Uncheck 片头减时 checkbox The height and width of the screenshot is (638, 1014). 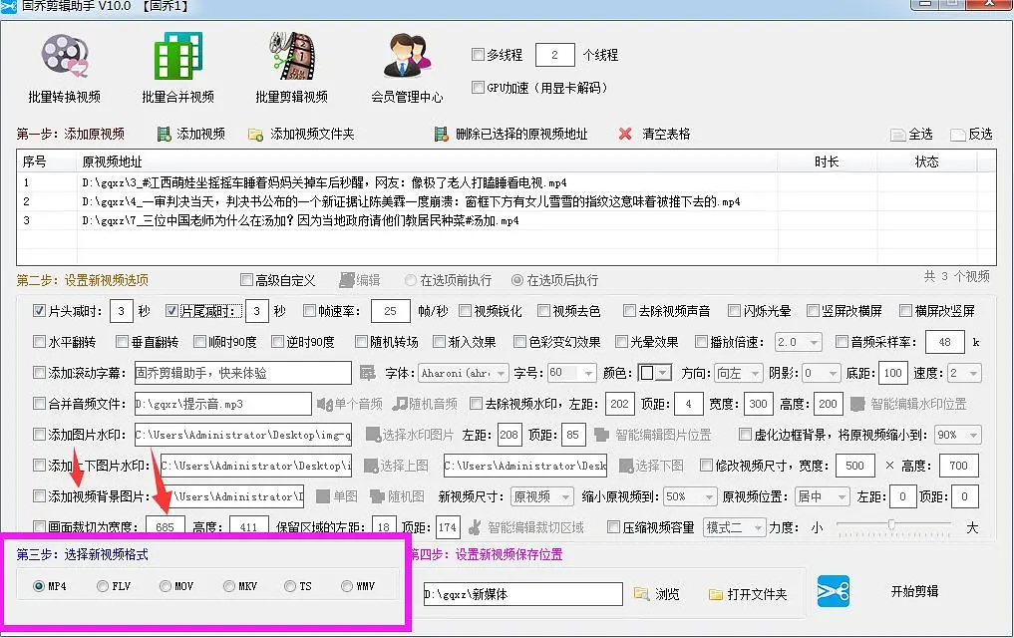click(40, 311)
